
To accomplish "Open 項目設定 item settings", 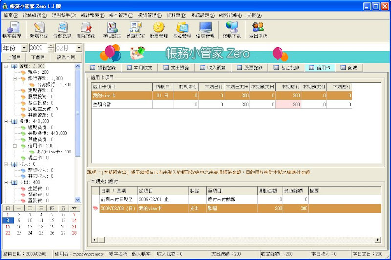I will tap(111, 29).
